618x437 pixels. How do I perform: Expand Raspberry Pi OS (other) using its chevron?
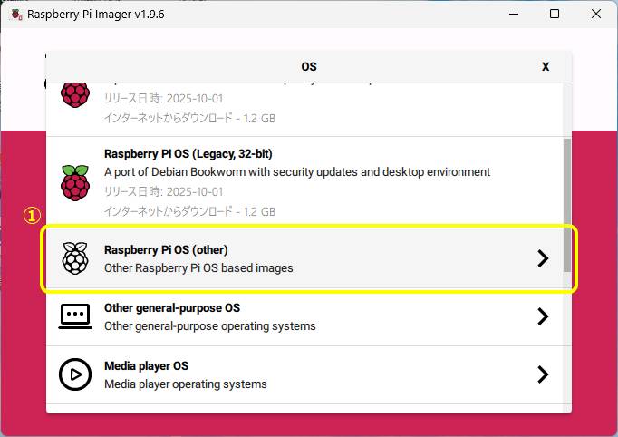[543, 258]
